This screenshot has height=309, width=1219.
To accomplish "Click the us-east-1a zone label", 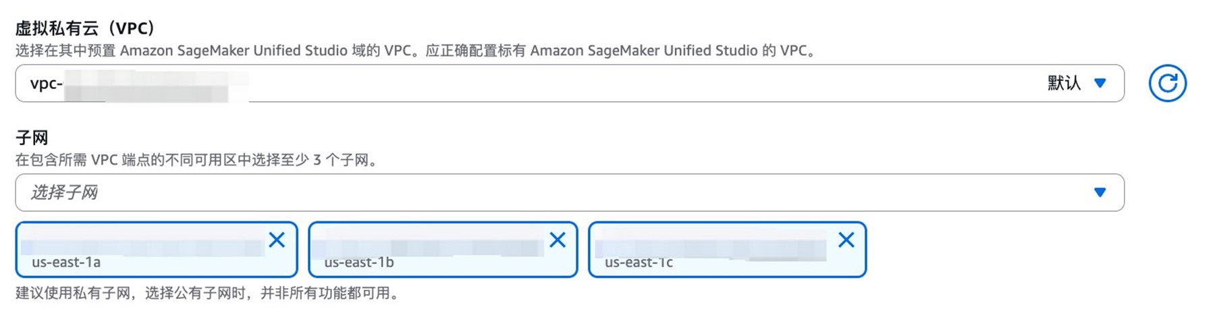I will pos(66,262).
